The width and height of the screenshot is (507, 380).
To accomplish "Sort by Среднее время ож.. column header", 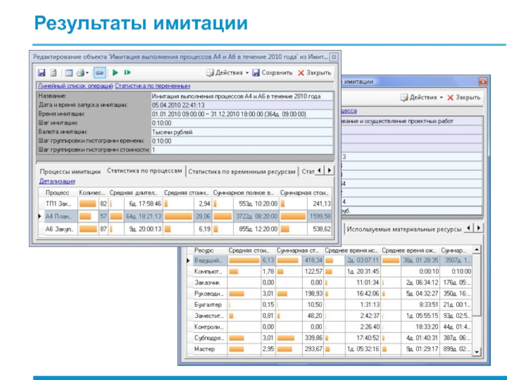I will (410, 250).
